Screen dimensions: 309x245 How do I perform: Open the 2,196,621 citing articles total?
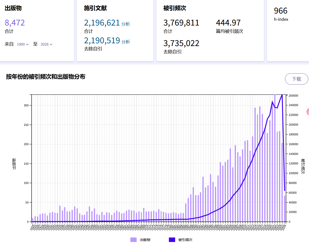click(x=102, y=23)
